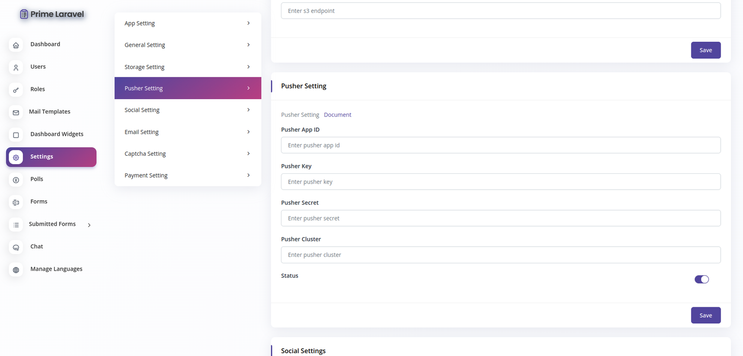This screenshot has width=743, height=356.
Task: Click the chevron beside Payment Setting
Action: coord(248,175)
